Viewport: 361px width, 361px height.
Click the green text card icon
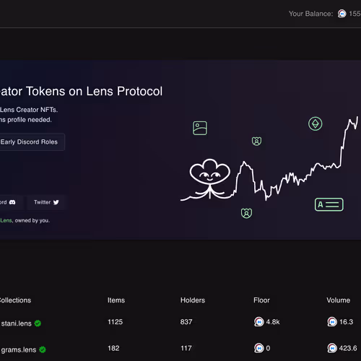click(x=329, y=204)
